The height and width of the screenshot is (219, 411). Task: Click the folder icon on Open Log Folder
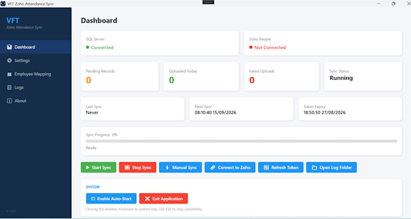(314, 168)
